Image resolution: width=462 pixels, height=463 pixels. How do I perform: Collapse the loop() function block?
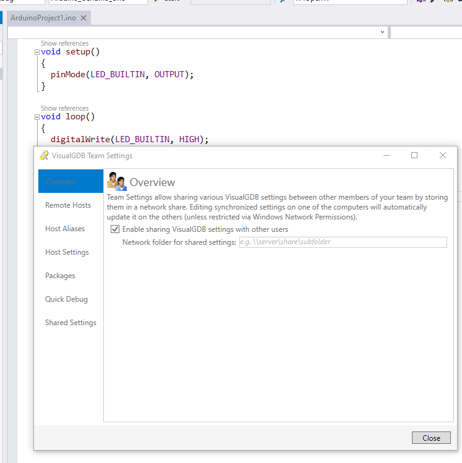[37, 117]
